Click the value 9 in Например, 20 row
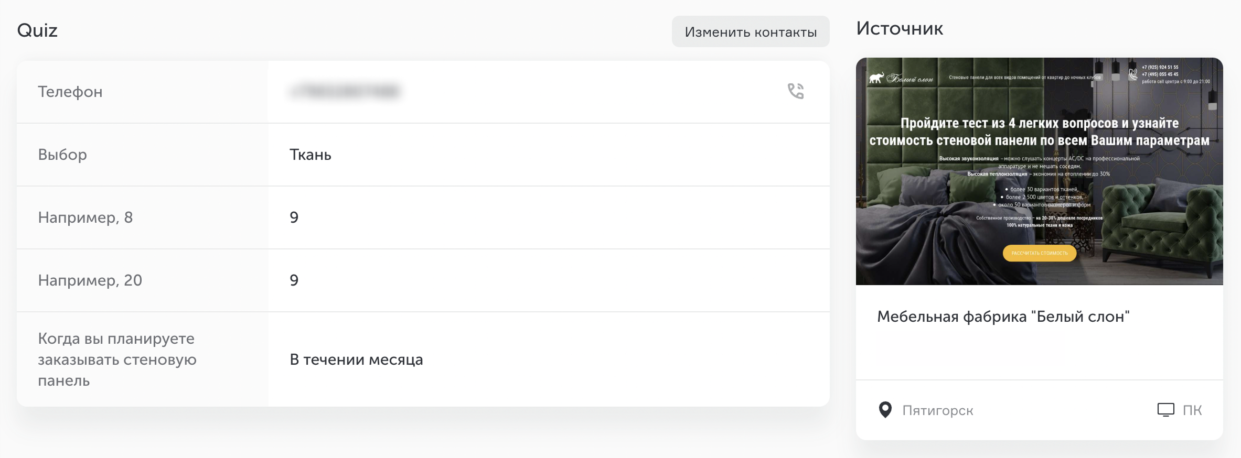Viewport: 1241px width, 458px height. coord(294,280)
